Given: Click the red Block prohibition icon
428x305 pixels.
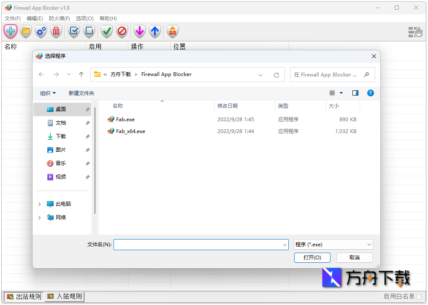Looking at the screenshot, I should 122,31.
